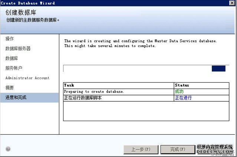Select the Administrator Account step

(27, 78)
